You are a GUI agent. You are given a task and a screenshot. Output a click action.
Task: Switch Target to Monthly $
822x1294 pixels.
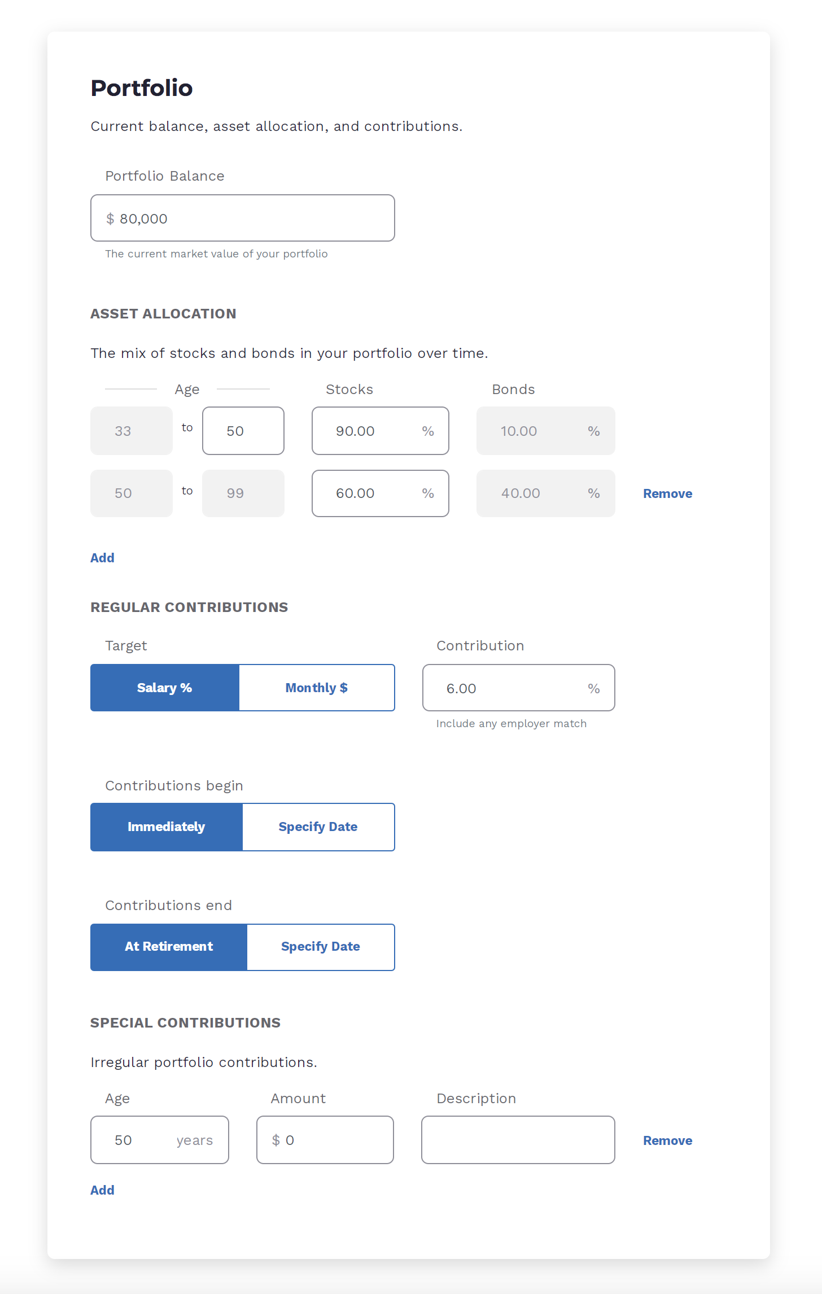pyautogui.click(x=317, y=687)
